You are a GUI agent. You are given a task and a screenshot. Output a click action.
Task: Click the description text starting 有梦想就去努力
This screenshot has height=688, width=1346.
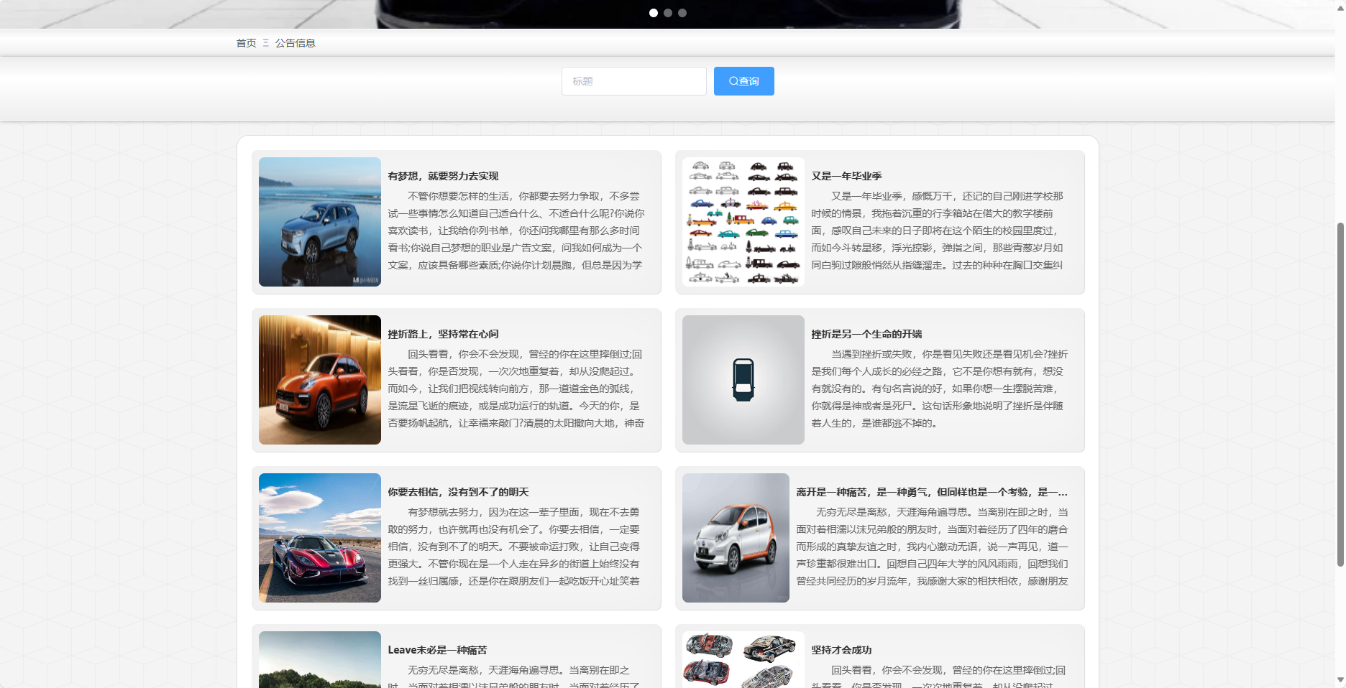514,547
